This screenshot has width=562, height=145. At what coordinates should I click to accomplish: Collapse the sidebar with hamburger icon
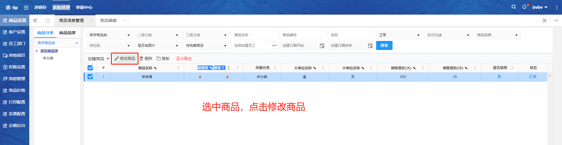(x=26, y=8)
